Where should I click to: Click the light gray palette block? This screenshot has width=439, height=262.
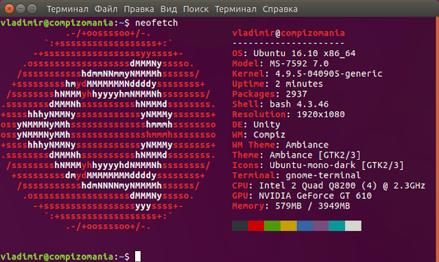point(353,226)
